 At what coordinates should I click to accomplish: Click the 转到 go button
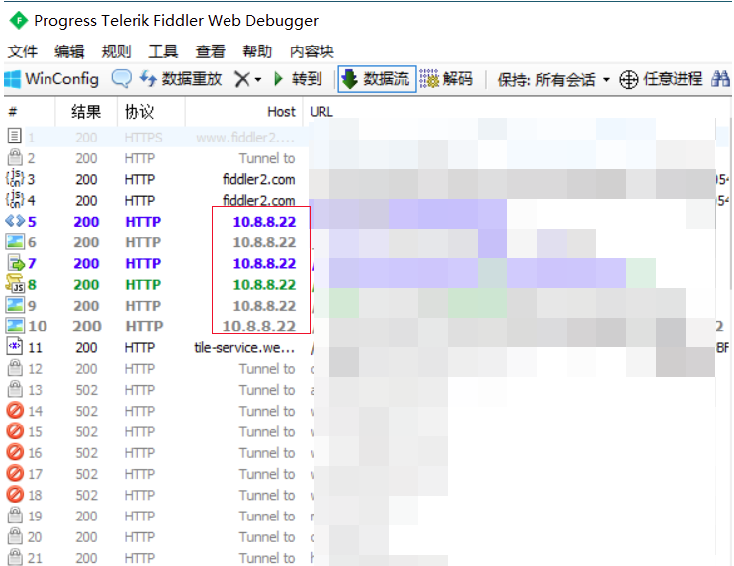(x=298, y=79)
